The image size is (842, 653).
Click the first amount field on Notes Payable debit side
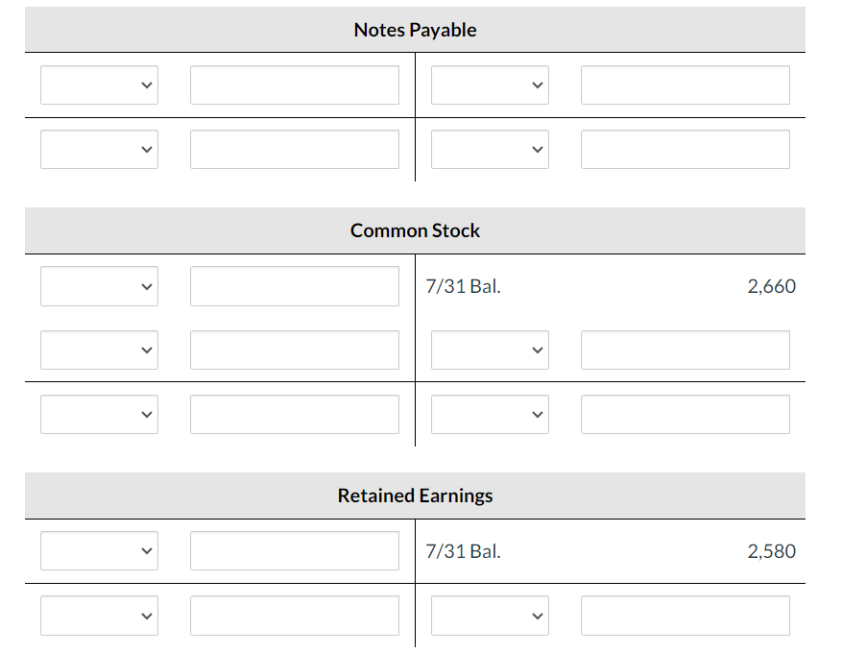pyautogui.click(x=295, y=85)
